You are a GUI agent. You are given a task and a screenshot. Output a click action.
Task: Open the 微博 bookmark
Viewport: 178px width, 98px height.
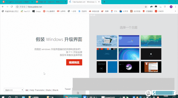[x=105, y=11]
